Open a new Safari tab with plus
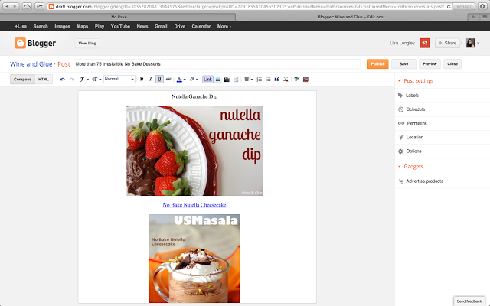This screenshot has height=306, width=490. (x=473, y=17)
